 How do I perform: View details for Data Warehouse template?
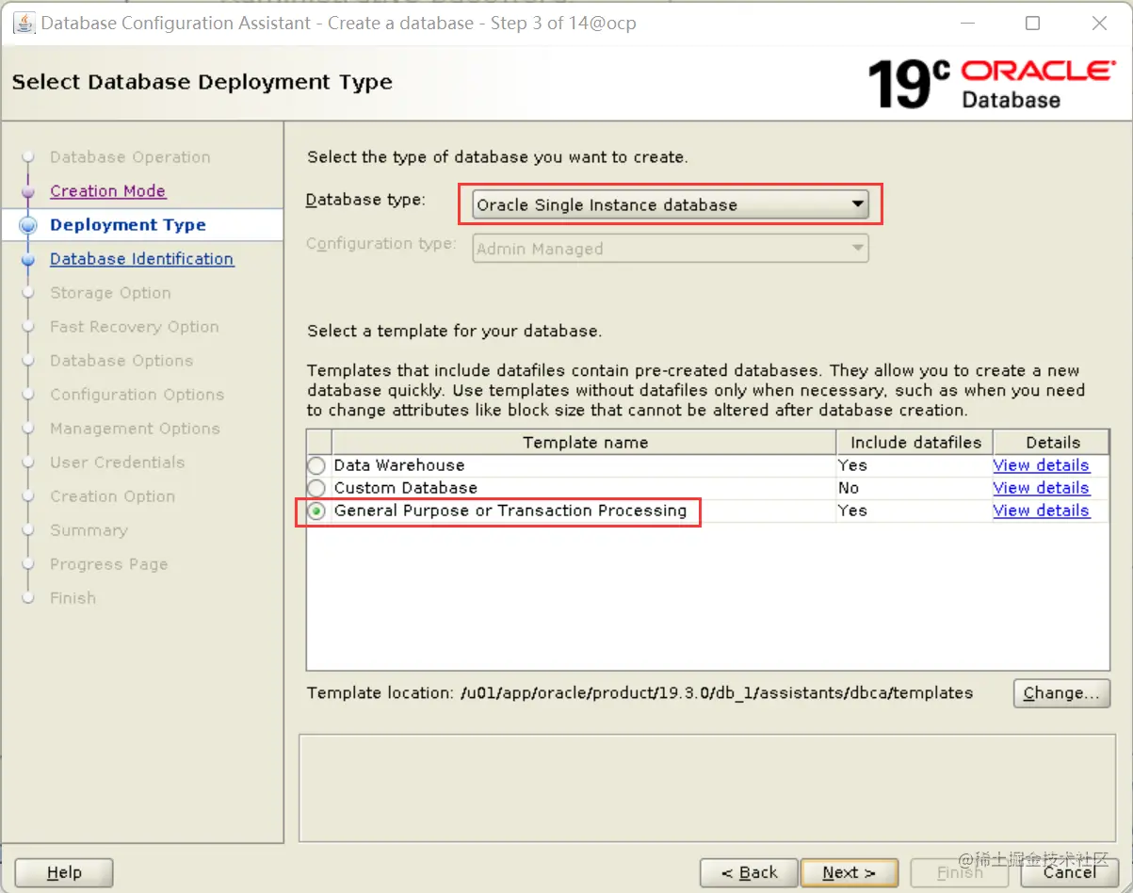pyautogui.click(x=1041, y=465)
